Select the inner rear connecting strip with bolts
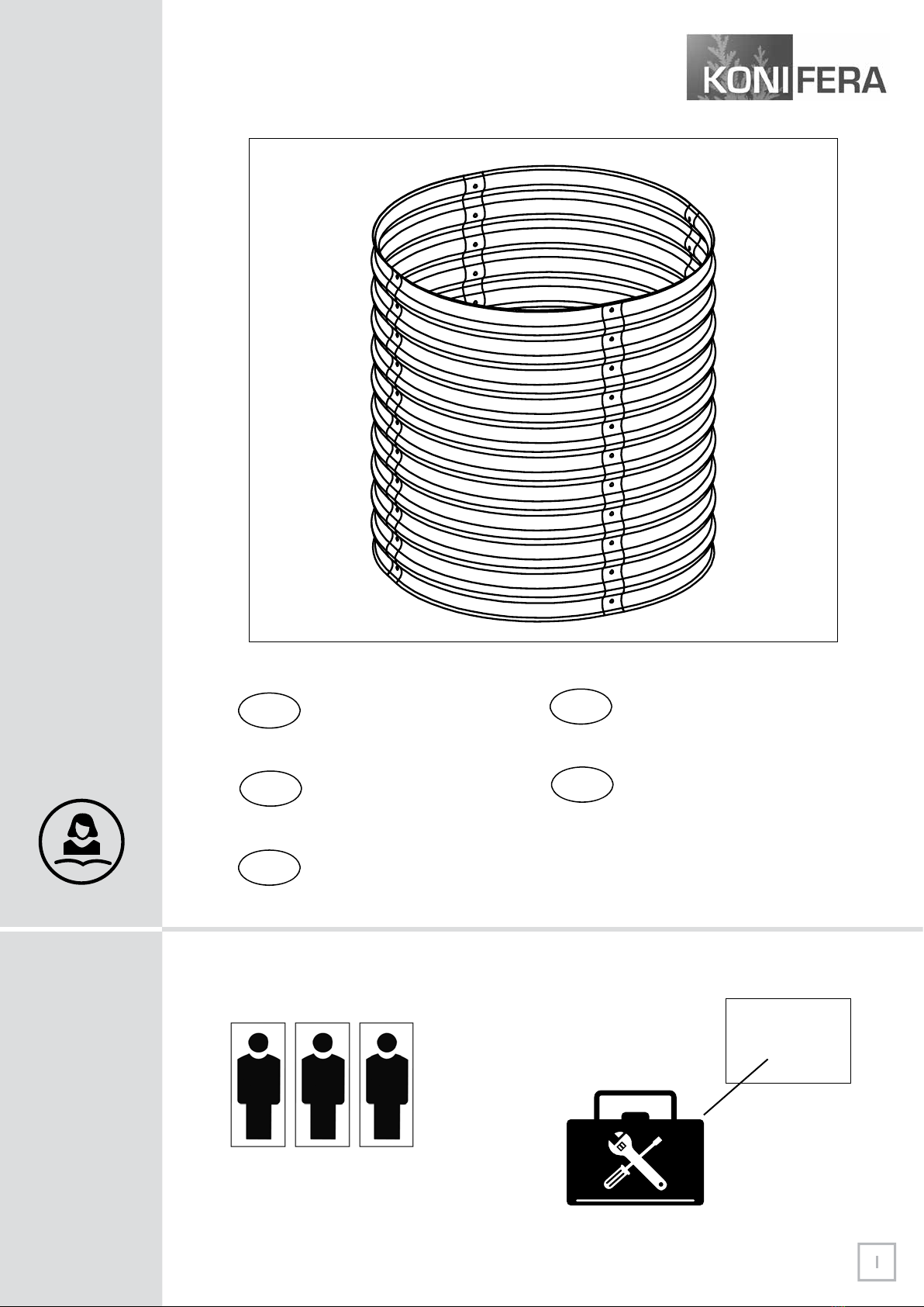Screen dimensions: 924x1307 (x=474, y=238)
